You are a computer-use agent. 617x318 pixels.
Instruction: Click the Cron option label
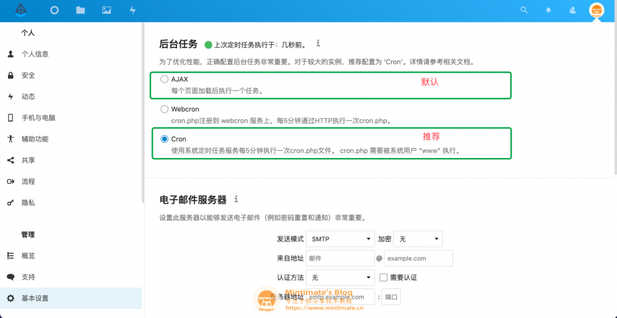pos(179,139)
